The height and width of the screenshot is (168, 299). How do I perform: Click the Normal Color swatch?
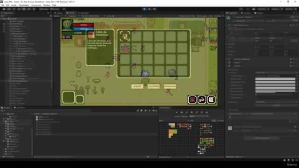click(275, 79)
